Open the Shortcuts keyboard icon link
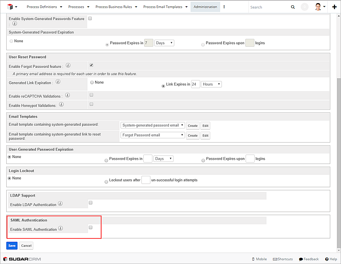The image size is (341, 264). coord(282,259)
